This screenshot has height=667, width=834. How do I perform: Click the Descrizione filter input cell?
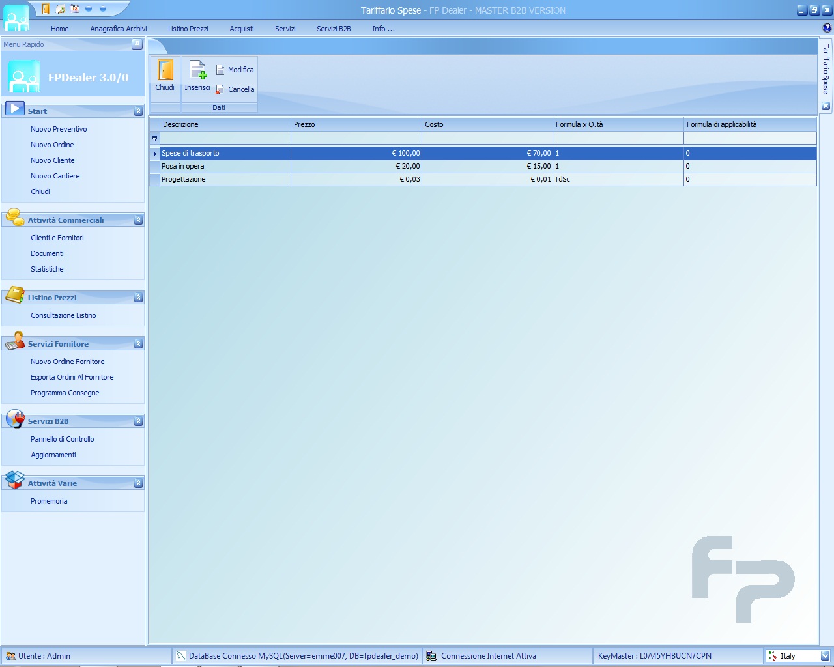pos(225,138)
